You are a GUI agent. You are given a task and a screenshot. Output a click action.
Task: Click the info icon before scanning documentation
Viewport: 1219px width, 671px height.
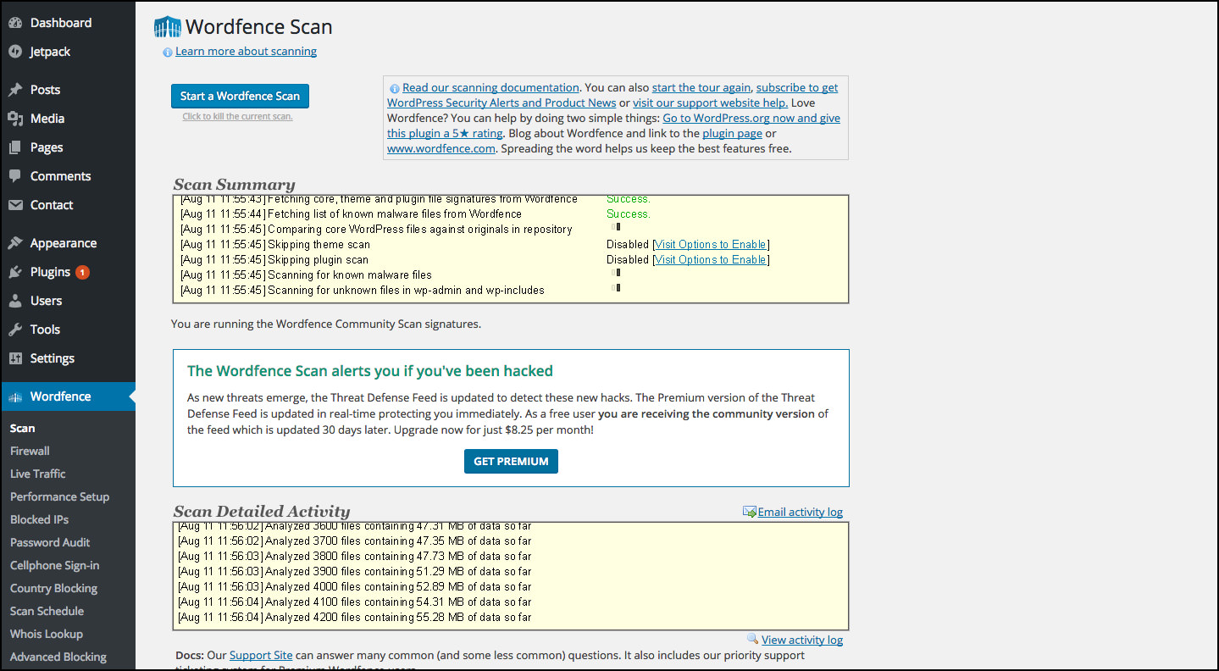(x=395, y=88)
